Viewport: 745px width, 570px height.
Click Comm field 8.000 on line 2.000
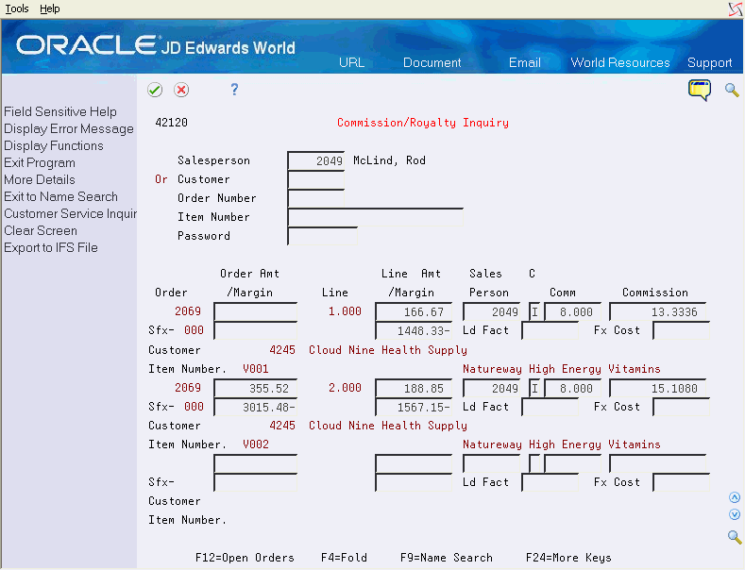click(x=573, y=389)
